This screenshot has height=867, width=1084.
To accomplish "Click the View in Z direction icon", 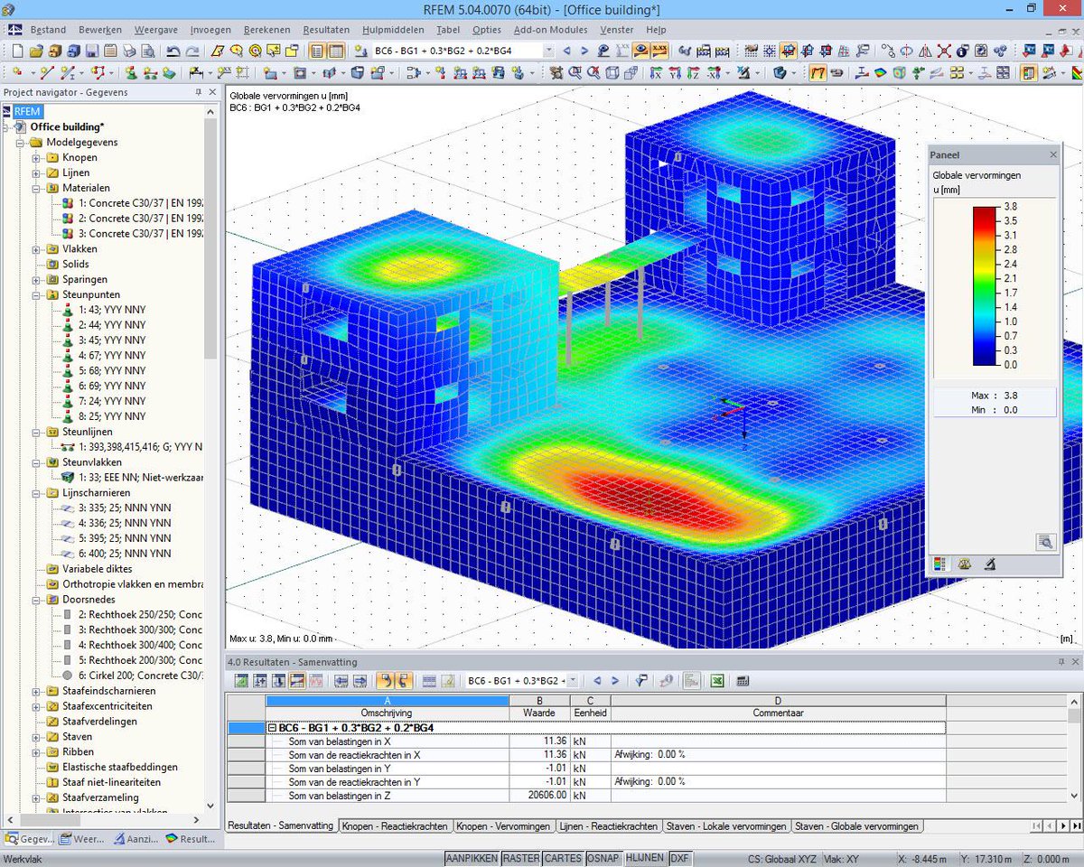I will [x=692, y=72].
